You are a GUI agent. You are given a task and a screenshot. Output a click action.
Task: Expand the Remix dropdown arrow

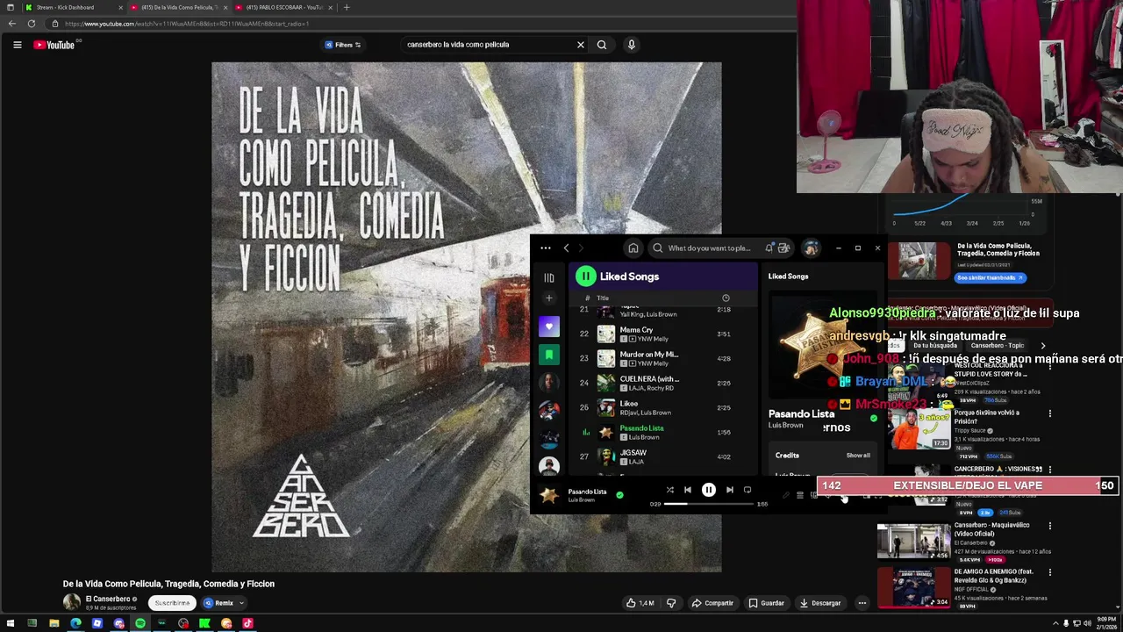click(241, 603)
